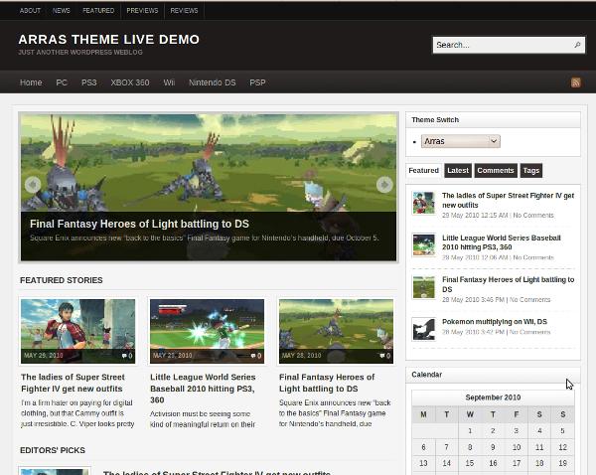Select calendar date 15
596x475 pixels.
470,463
